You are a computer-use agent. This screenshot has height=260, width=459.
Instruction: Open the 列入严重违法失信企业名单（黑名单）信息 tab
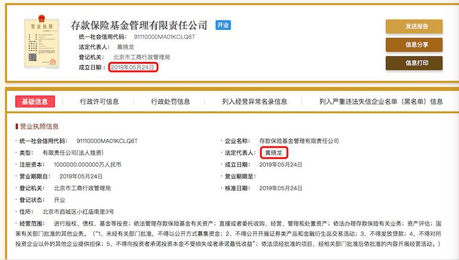coord(381,102)
